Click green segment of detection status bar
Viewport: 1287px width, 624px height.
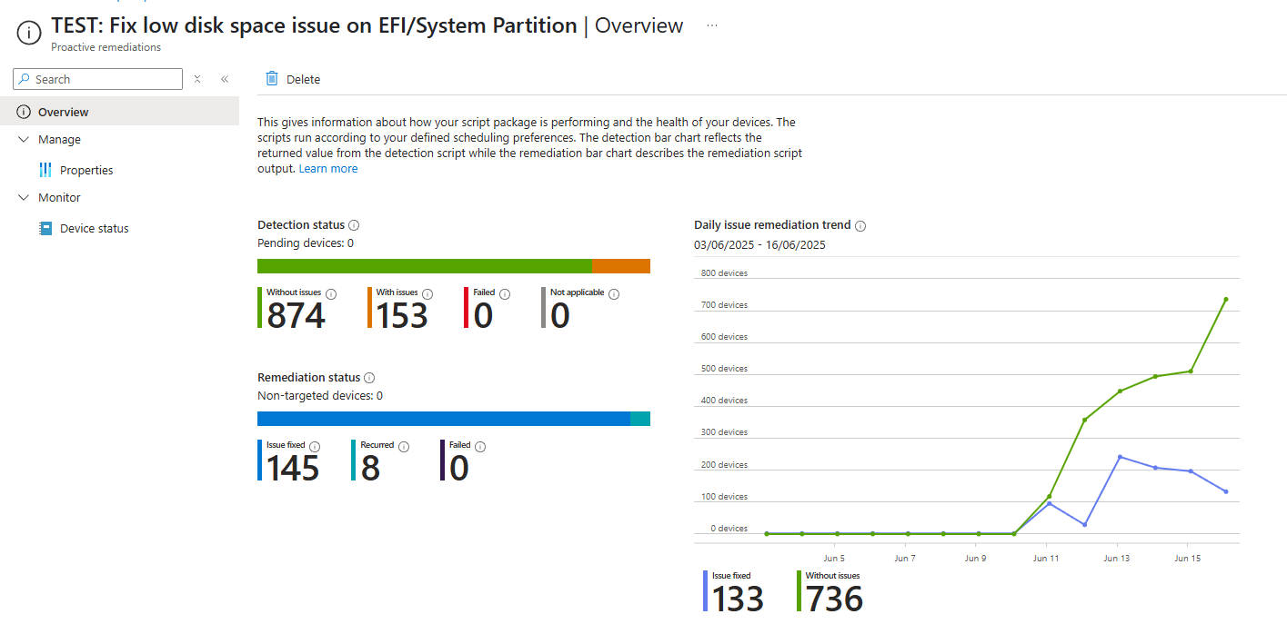(x=425, y=266)
